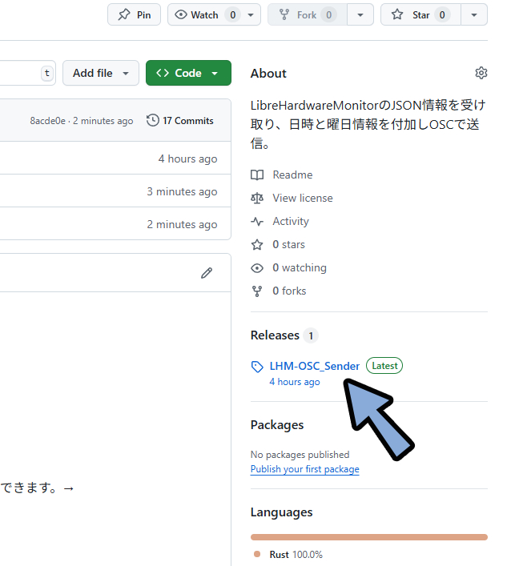This screenshot has height=566, width=515.
Task: Open the 0 forks link
Action: [x=289, y=291]
